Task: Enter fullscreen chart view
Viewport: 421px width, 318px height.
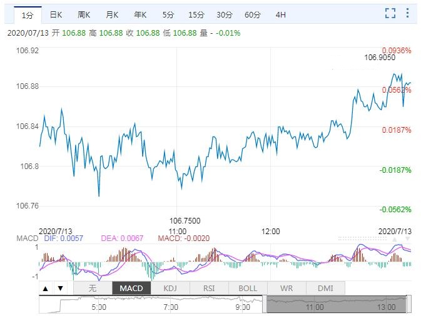Action: click(390, 13)
